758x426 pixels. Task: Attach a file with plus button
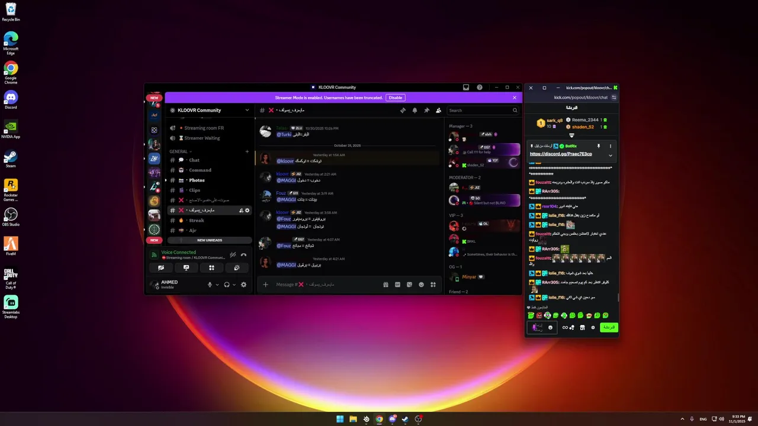265,285
